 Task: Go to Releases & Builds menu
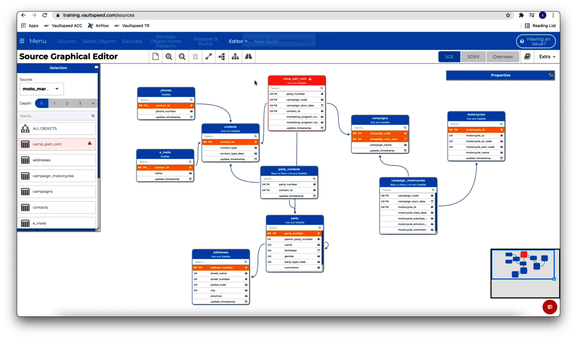click(x=205, y=41)
